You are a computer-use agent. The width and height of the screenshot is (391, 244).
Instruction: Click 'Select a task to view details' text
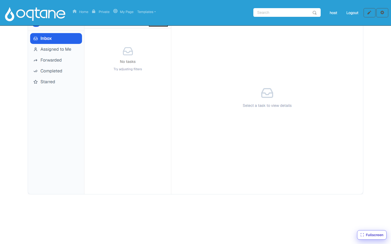coord(267,106)
